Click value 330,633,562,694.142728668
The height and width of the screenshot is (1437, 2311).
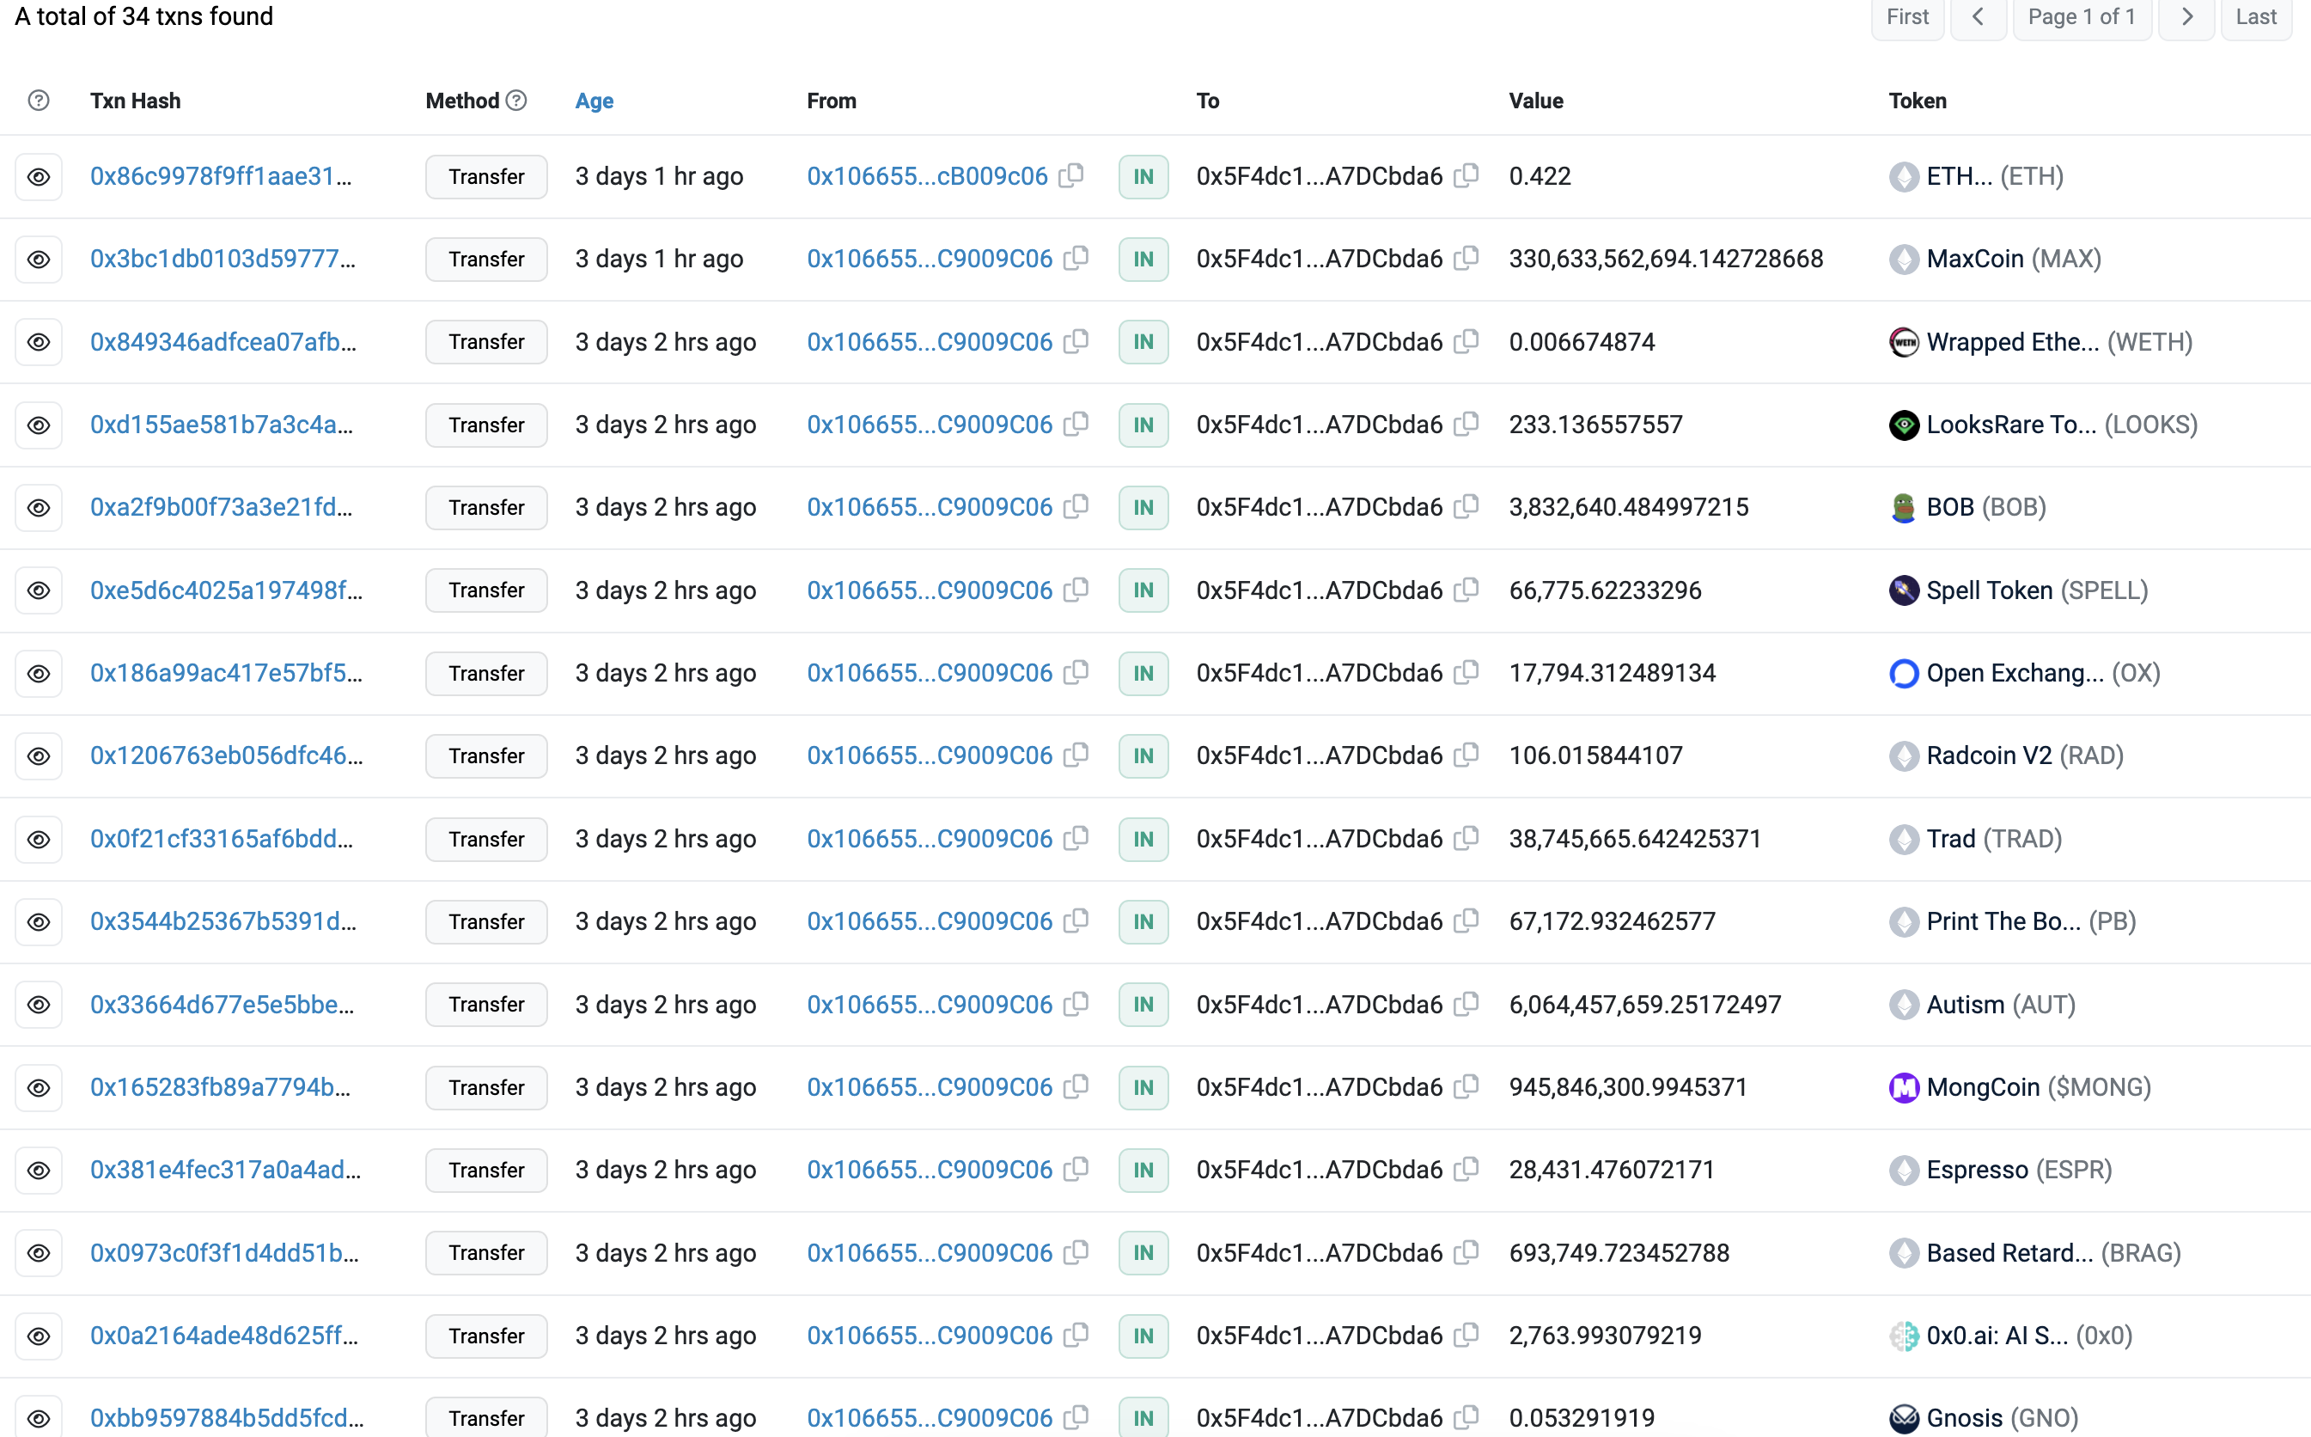point(1666,259)
